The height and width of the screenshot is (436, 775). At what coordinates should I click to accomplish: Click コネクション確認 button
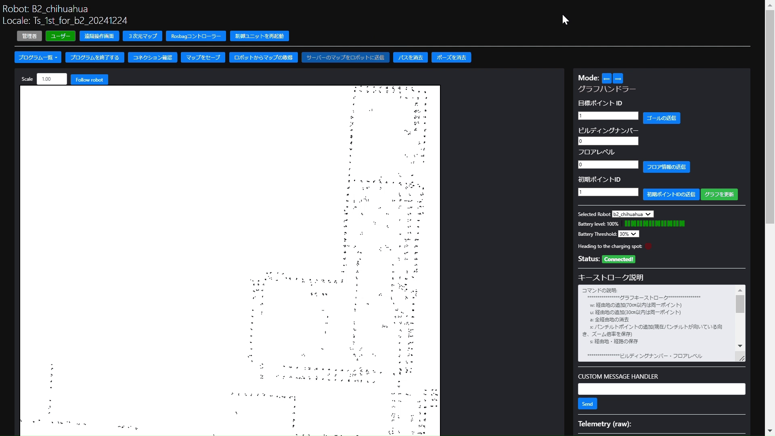[x=153, y=57]
